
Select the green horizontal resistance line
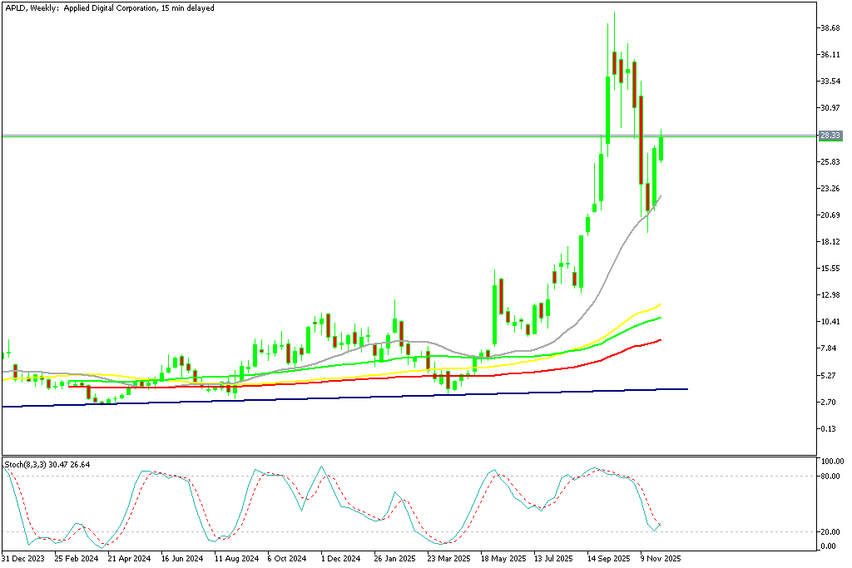(x=333, y=135)
